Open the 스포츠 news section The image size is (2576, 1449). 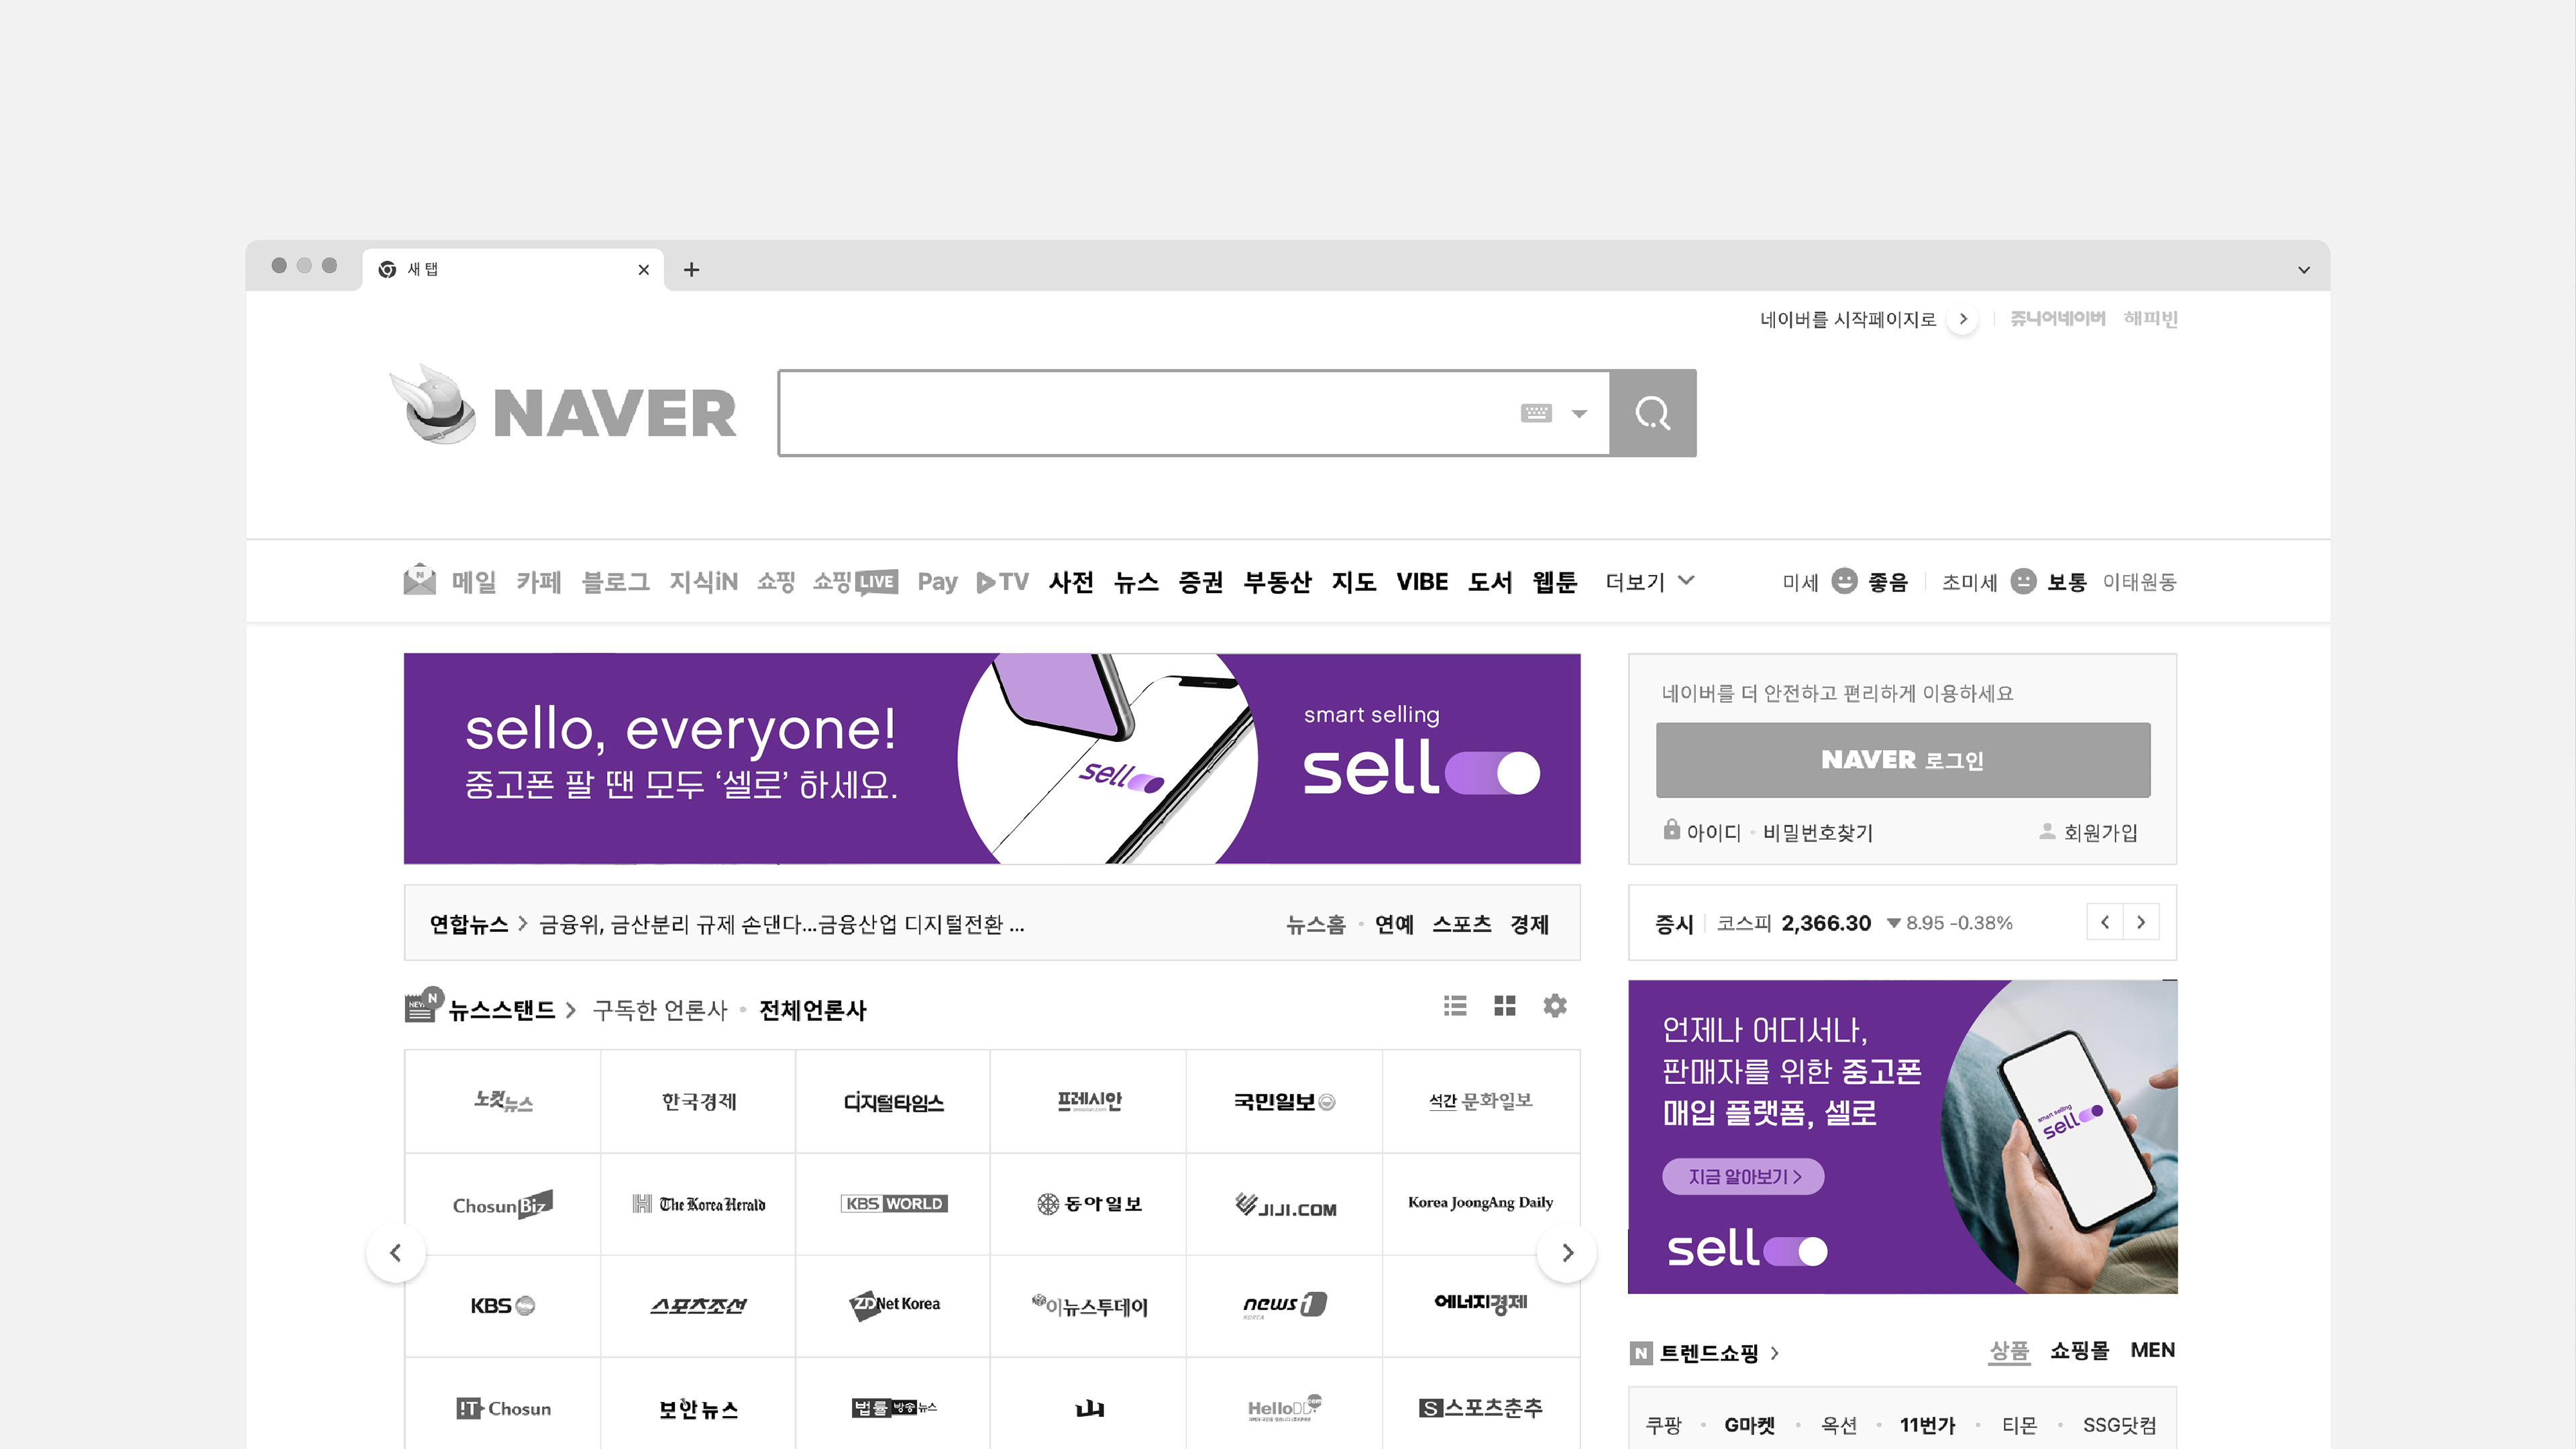pos(1462,924)
